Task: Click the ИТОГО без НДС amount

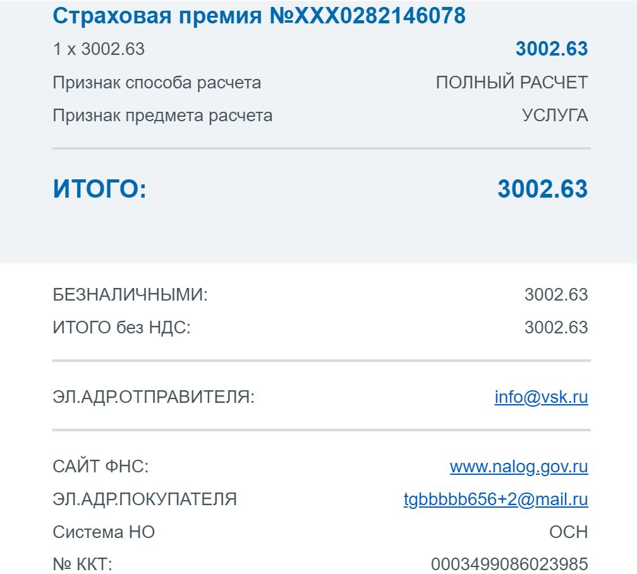Action: tap(556, 328)
